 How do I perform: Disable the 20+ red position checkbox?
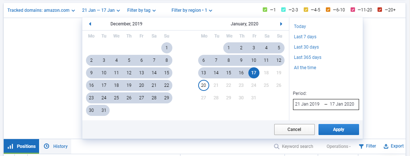point(380,10)
